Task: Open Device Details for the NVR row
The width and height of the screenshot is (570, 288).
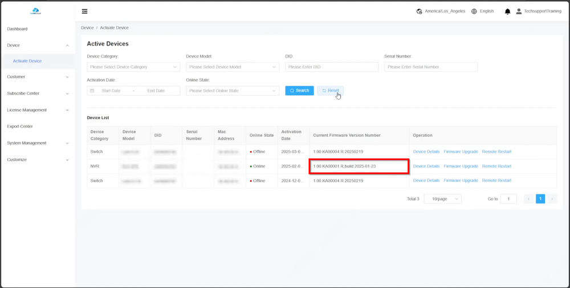Action: coord(426,167)
